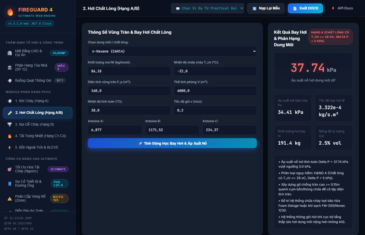
Task: Click the Diện tích vũng tràn F_p field
Action: point(129,91)
